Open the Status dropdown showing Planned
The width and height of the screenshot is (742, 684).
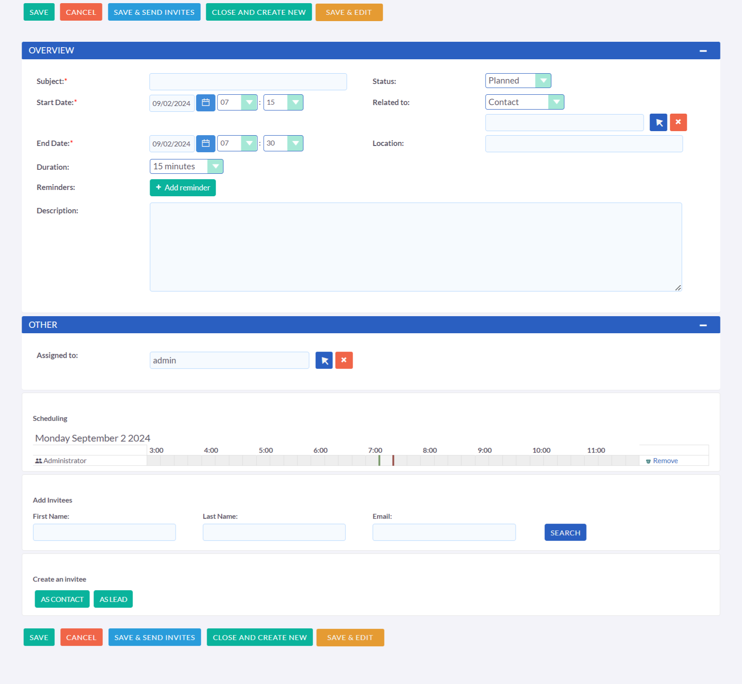point(518,81)
